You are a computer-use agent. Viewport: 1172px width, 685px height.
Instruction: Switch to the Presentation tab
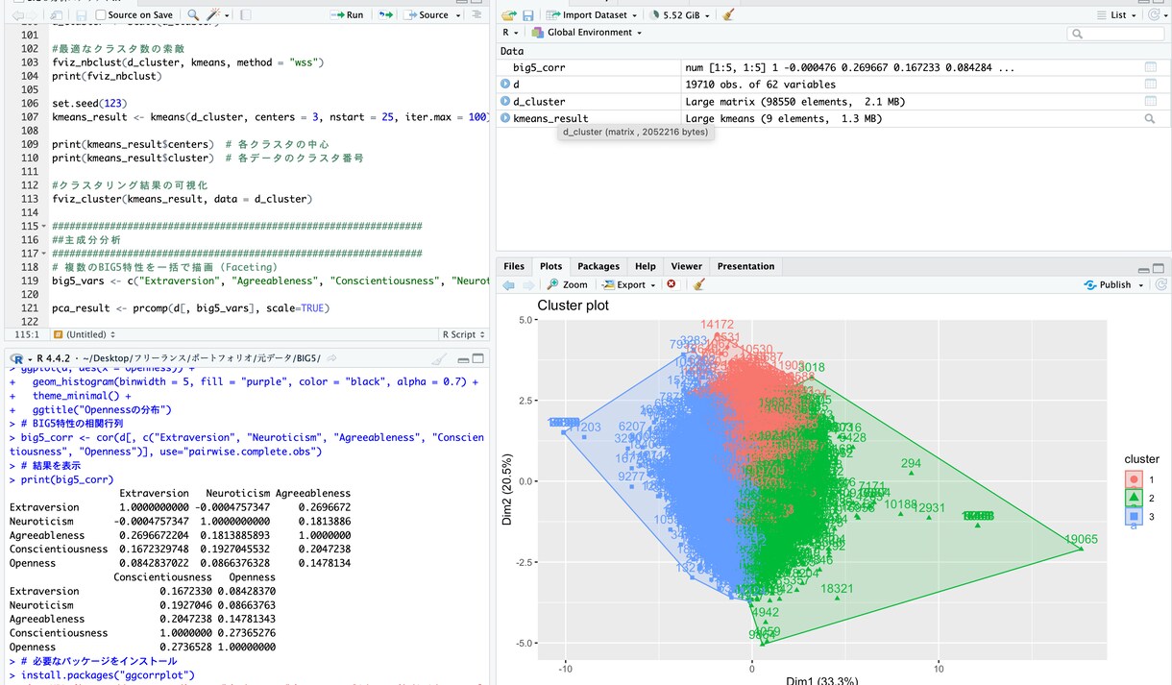(x=745, y=266)
